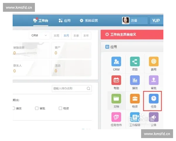Screen dimensions: 176x141
Task: Click the 应用 panel header
Action: 132,47
